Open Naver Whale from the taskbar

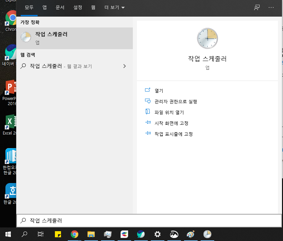pos(141,234)
